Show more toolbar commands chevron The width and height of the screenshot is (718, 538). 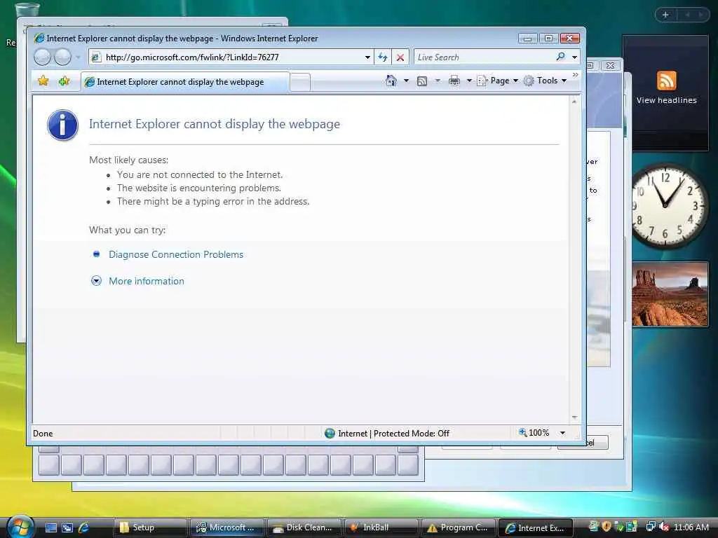(x=575, y=74)
